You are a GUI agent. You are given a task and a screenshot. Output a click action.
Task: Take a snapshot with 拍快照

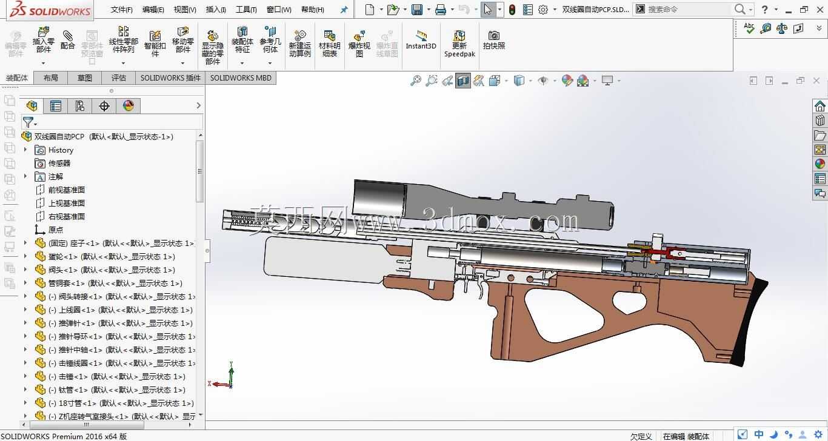coord(494,40)
